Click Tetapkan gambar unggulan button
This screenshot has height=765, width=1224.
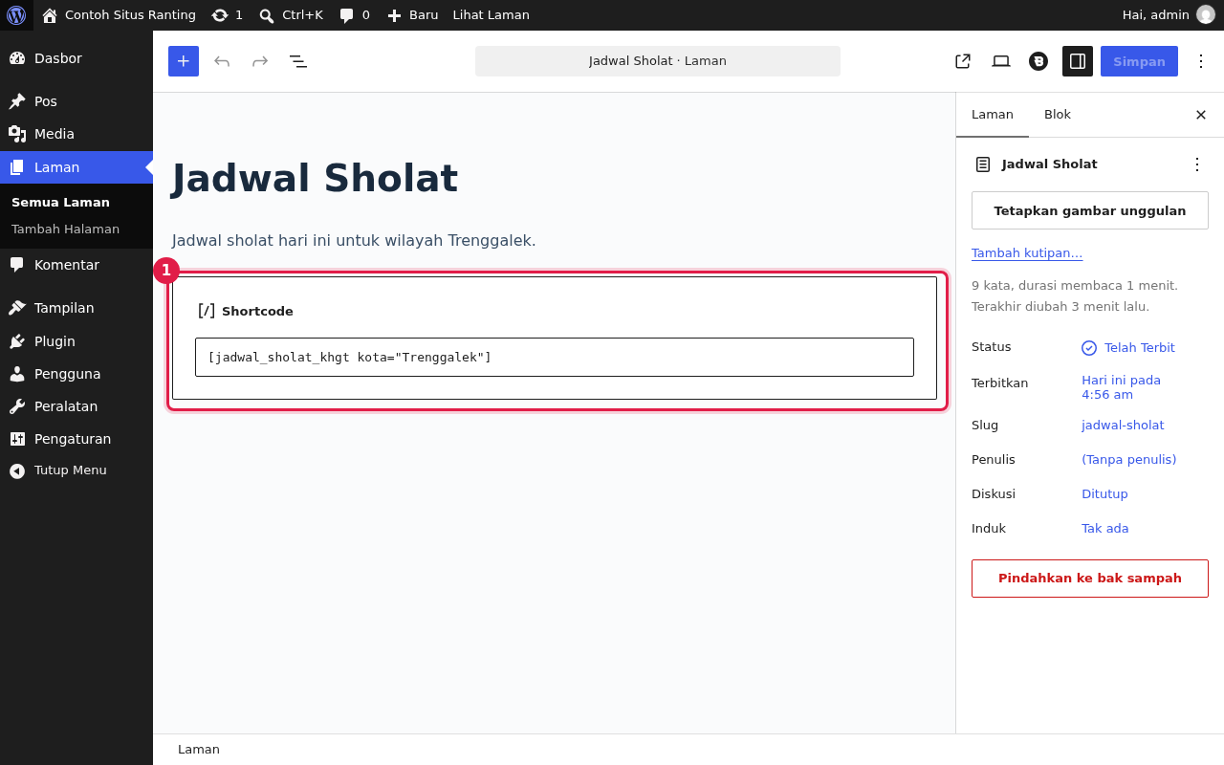[x=1090, y=210]
